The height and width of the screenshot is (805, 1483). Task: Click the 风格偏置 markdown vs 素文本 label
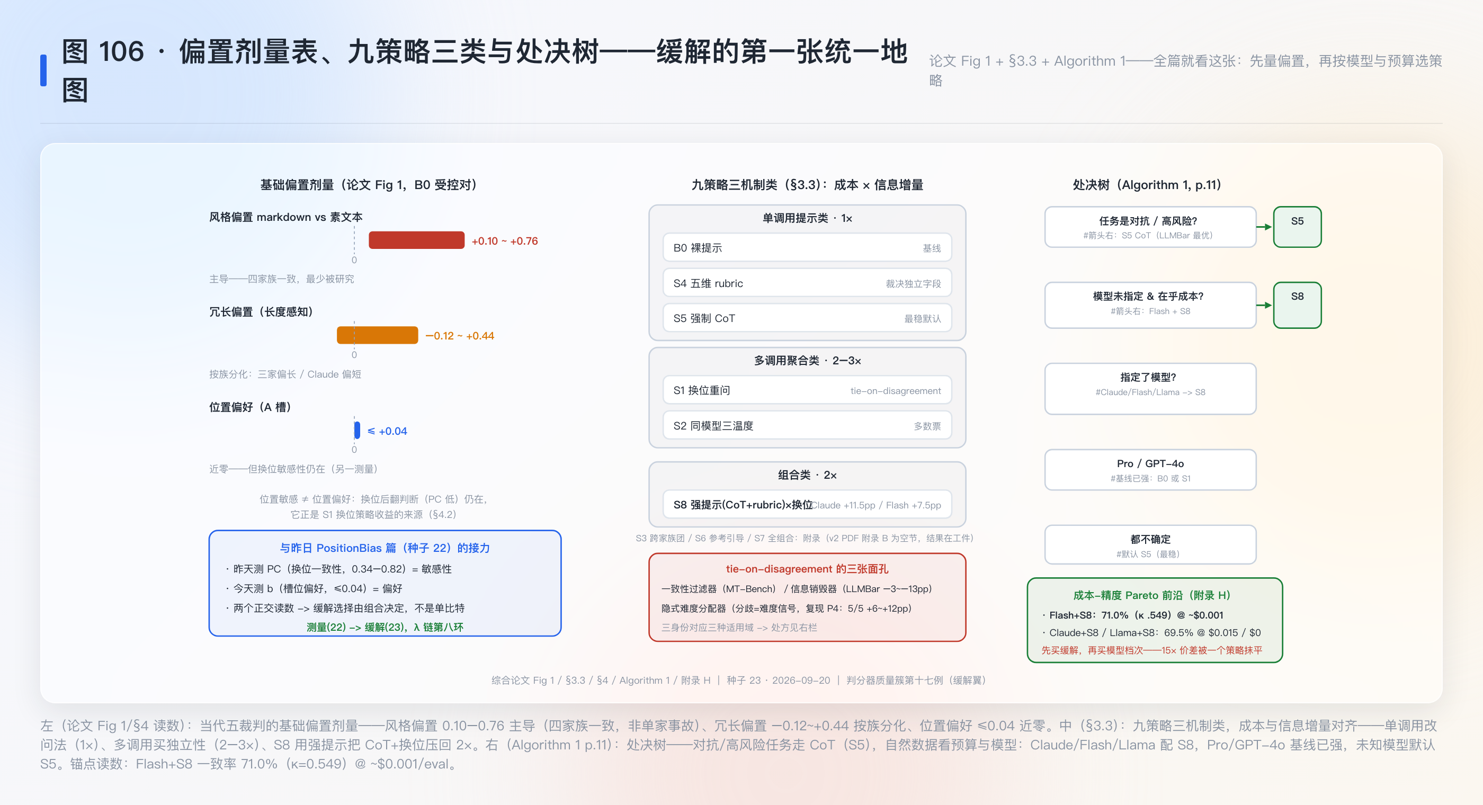pyautogui.click(x=285, y=217)
